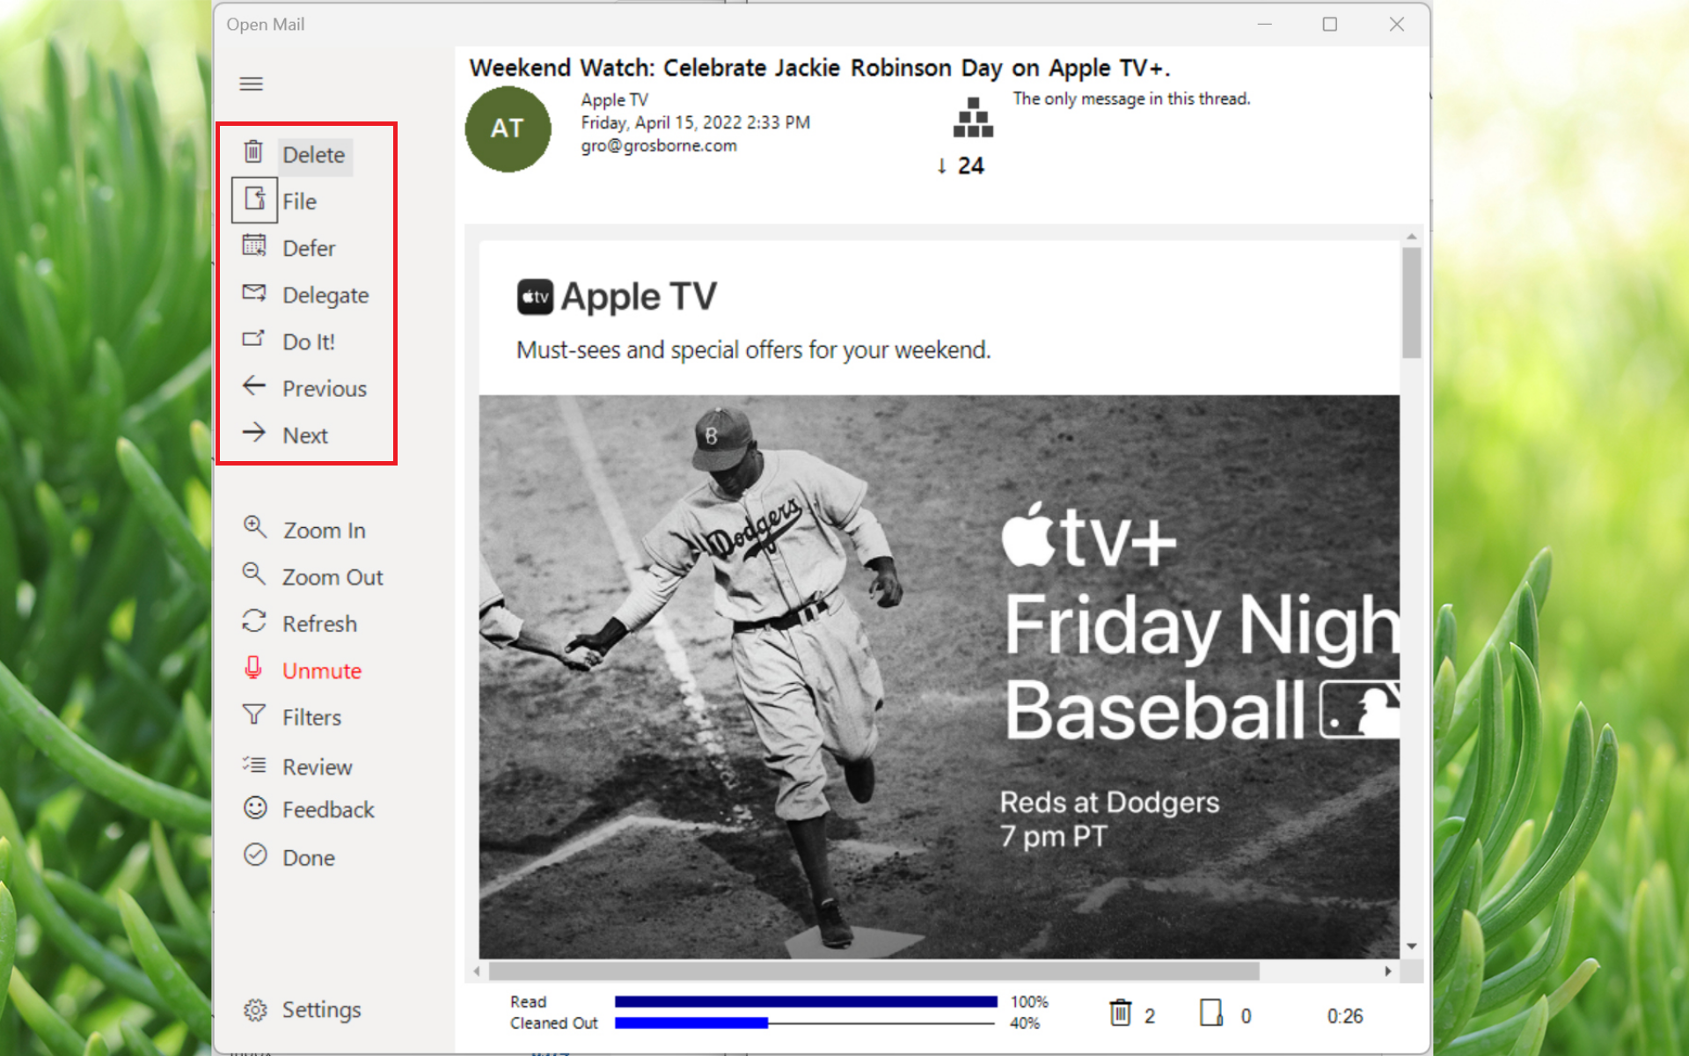Click the Previous left arrow icon
This screenshot has height=1056, width=1689.
254,385
